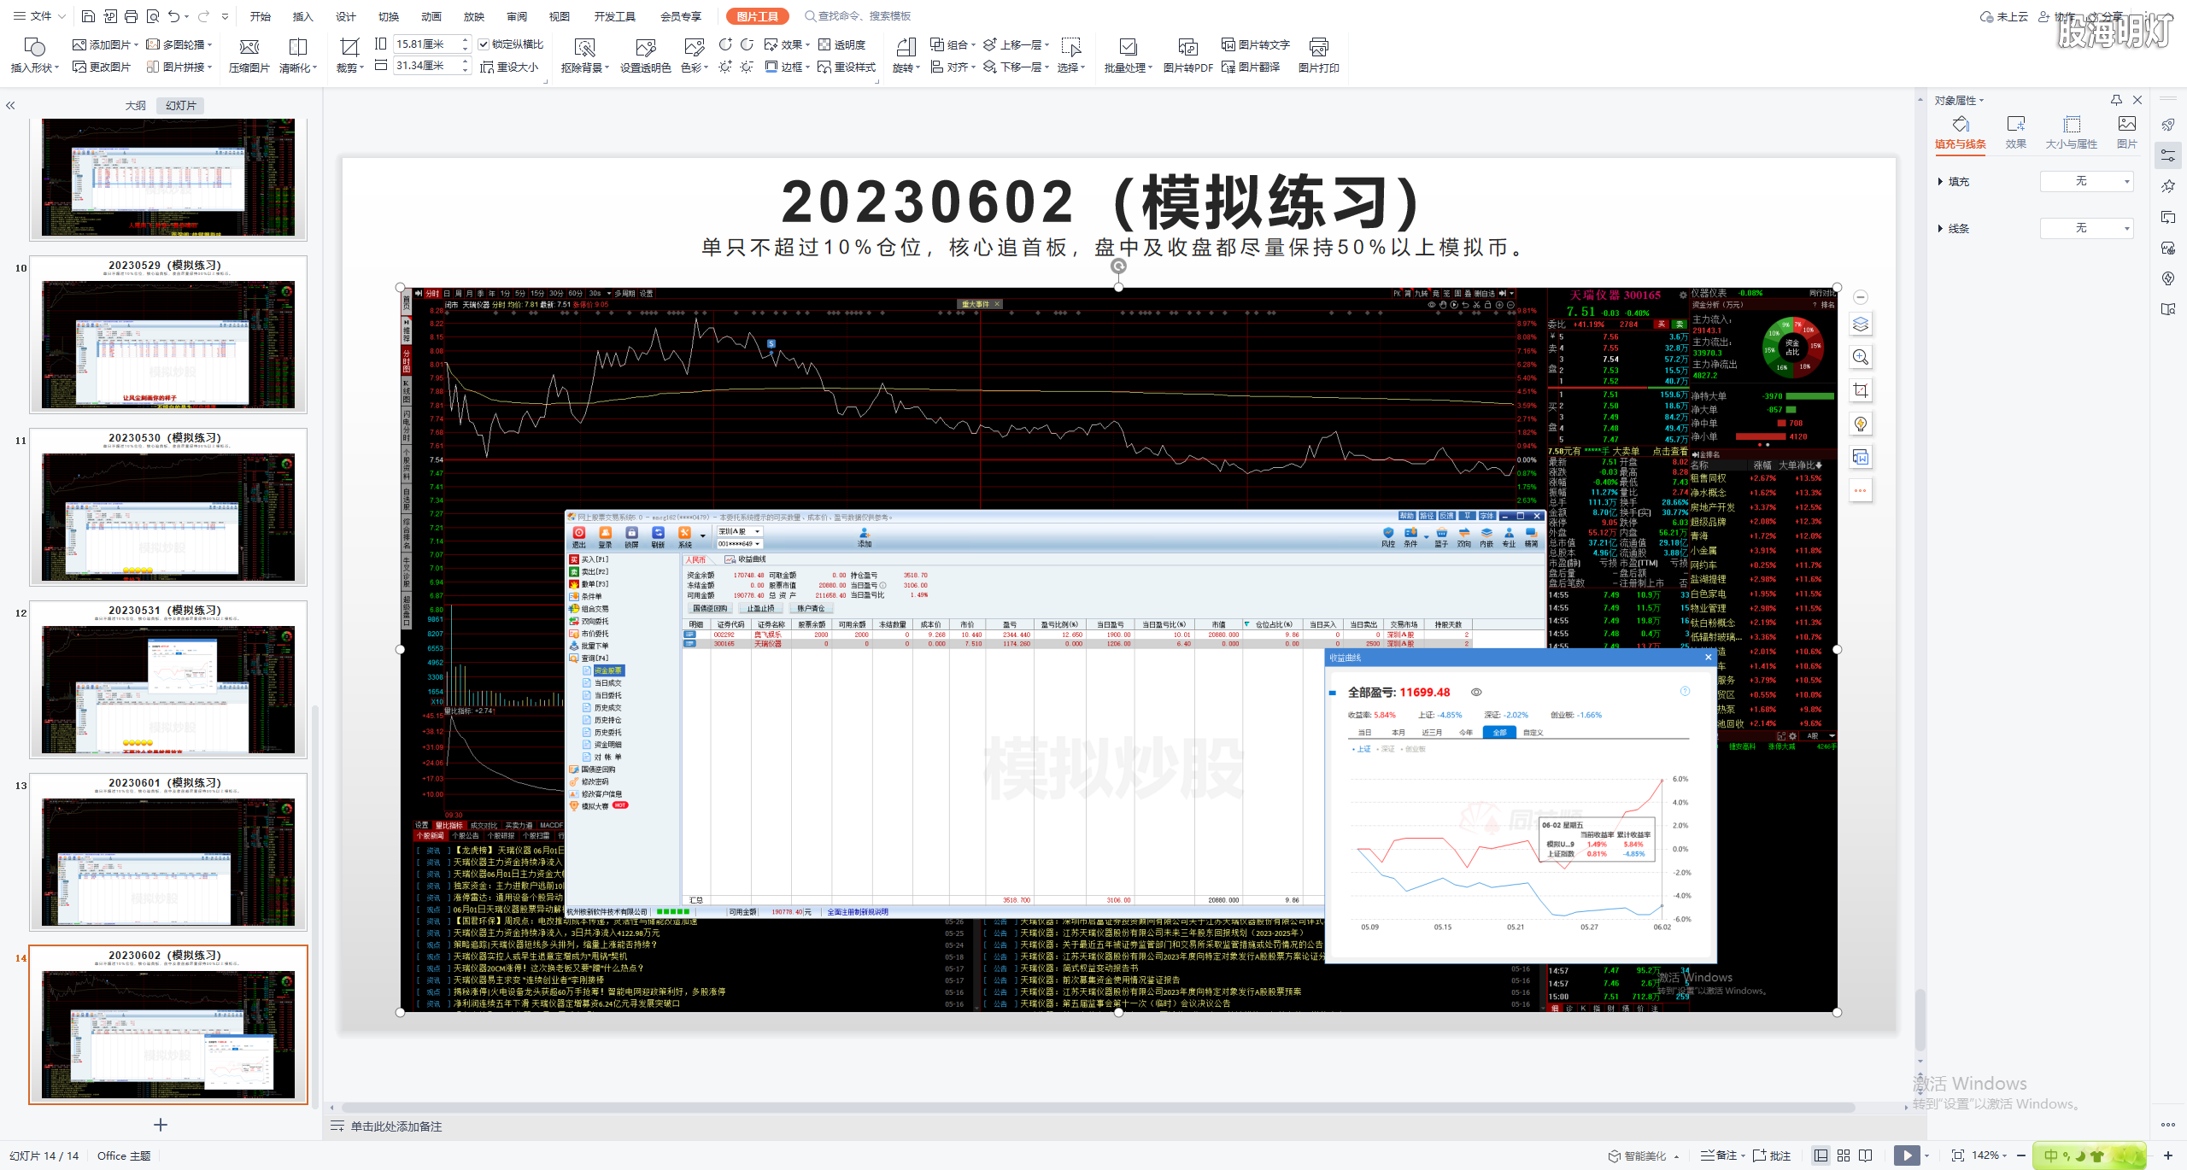Open the Color (色彩) picture tool
Screen dimensions: 2187x1170
pyautogui.click(x=694, y=55)
